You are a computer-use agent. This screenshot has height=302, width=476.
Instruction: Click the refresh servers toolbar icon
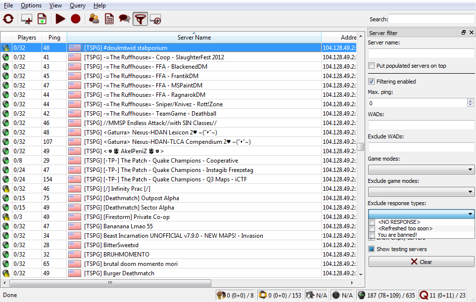coord(8,19)
